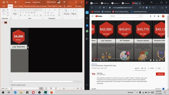Switch to the Insert ribbon tab

(15, 6)
